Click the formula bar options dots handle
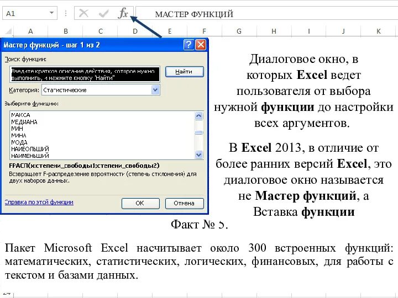This screenshot has height=298, width=398. 66,13
